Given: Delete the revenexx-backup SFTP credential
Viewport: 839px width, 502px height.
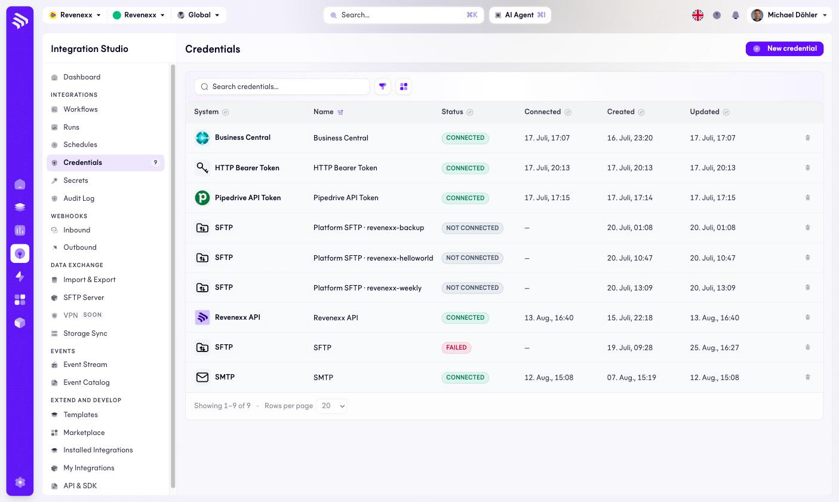Looking at the screenshot, I should (x=807, y=228).
